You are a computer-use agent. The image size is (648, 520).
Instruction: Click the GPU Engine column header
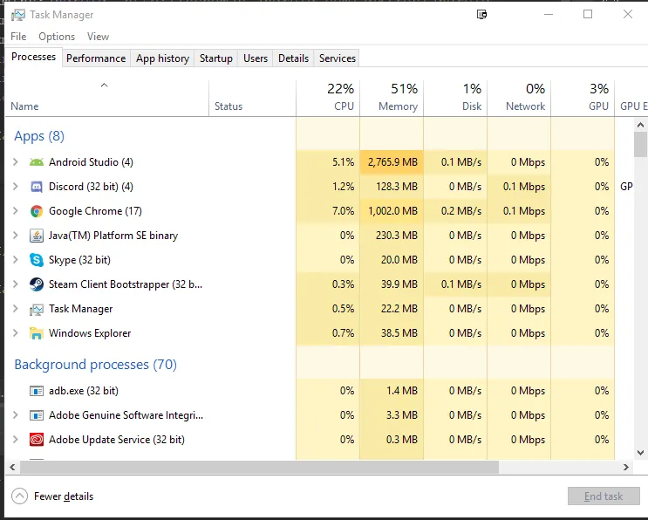631,99
